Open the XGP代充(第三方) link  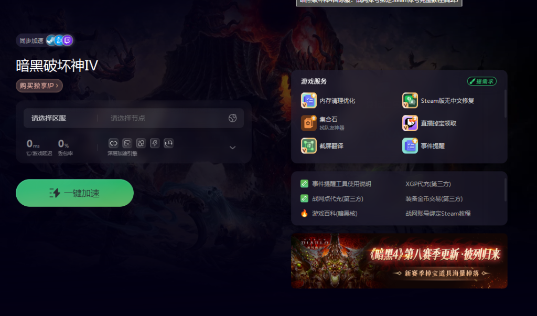tap(428, 184)
